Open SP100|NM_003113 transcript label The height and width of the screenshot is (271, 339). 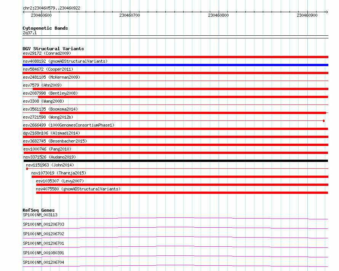(40, 215)
